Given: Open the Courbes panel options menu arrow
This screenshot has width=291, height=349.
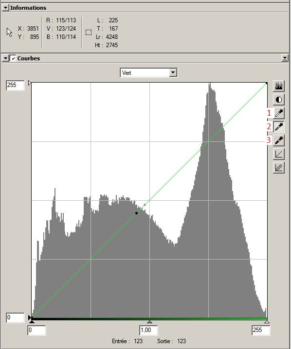Looking at the screenshot, I should click(x=285, y=58).
